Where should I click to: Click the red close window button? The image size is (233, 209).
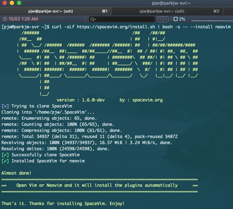pyautogui.click(x=5, y=3)
